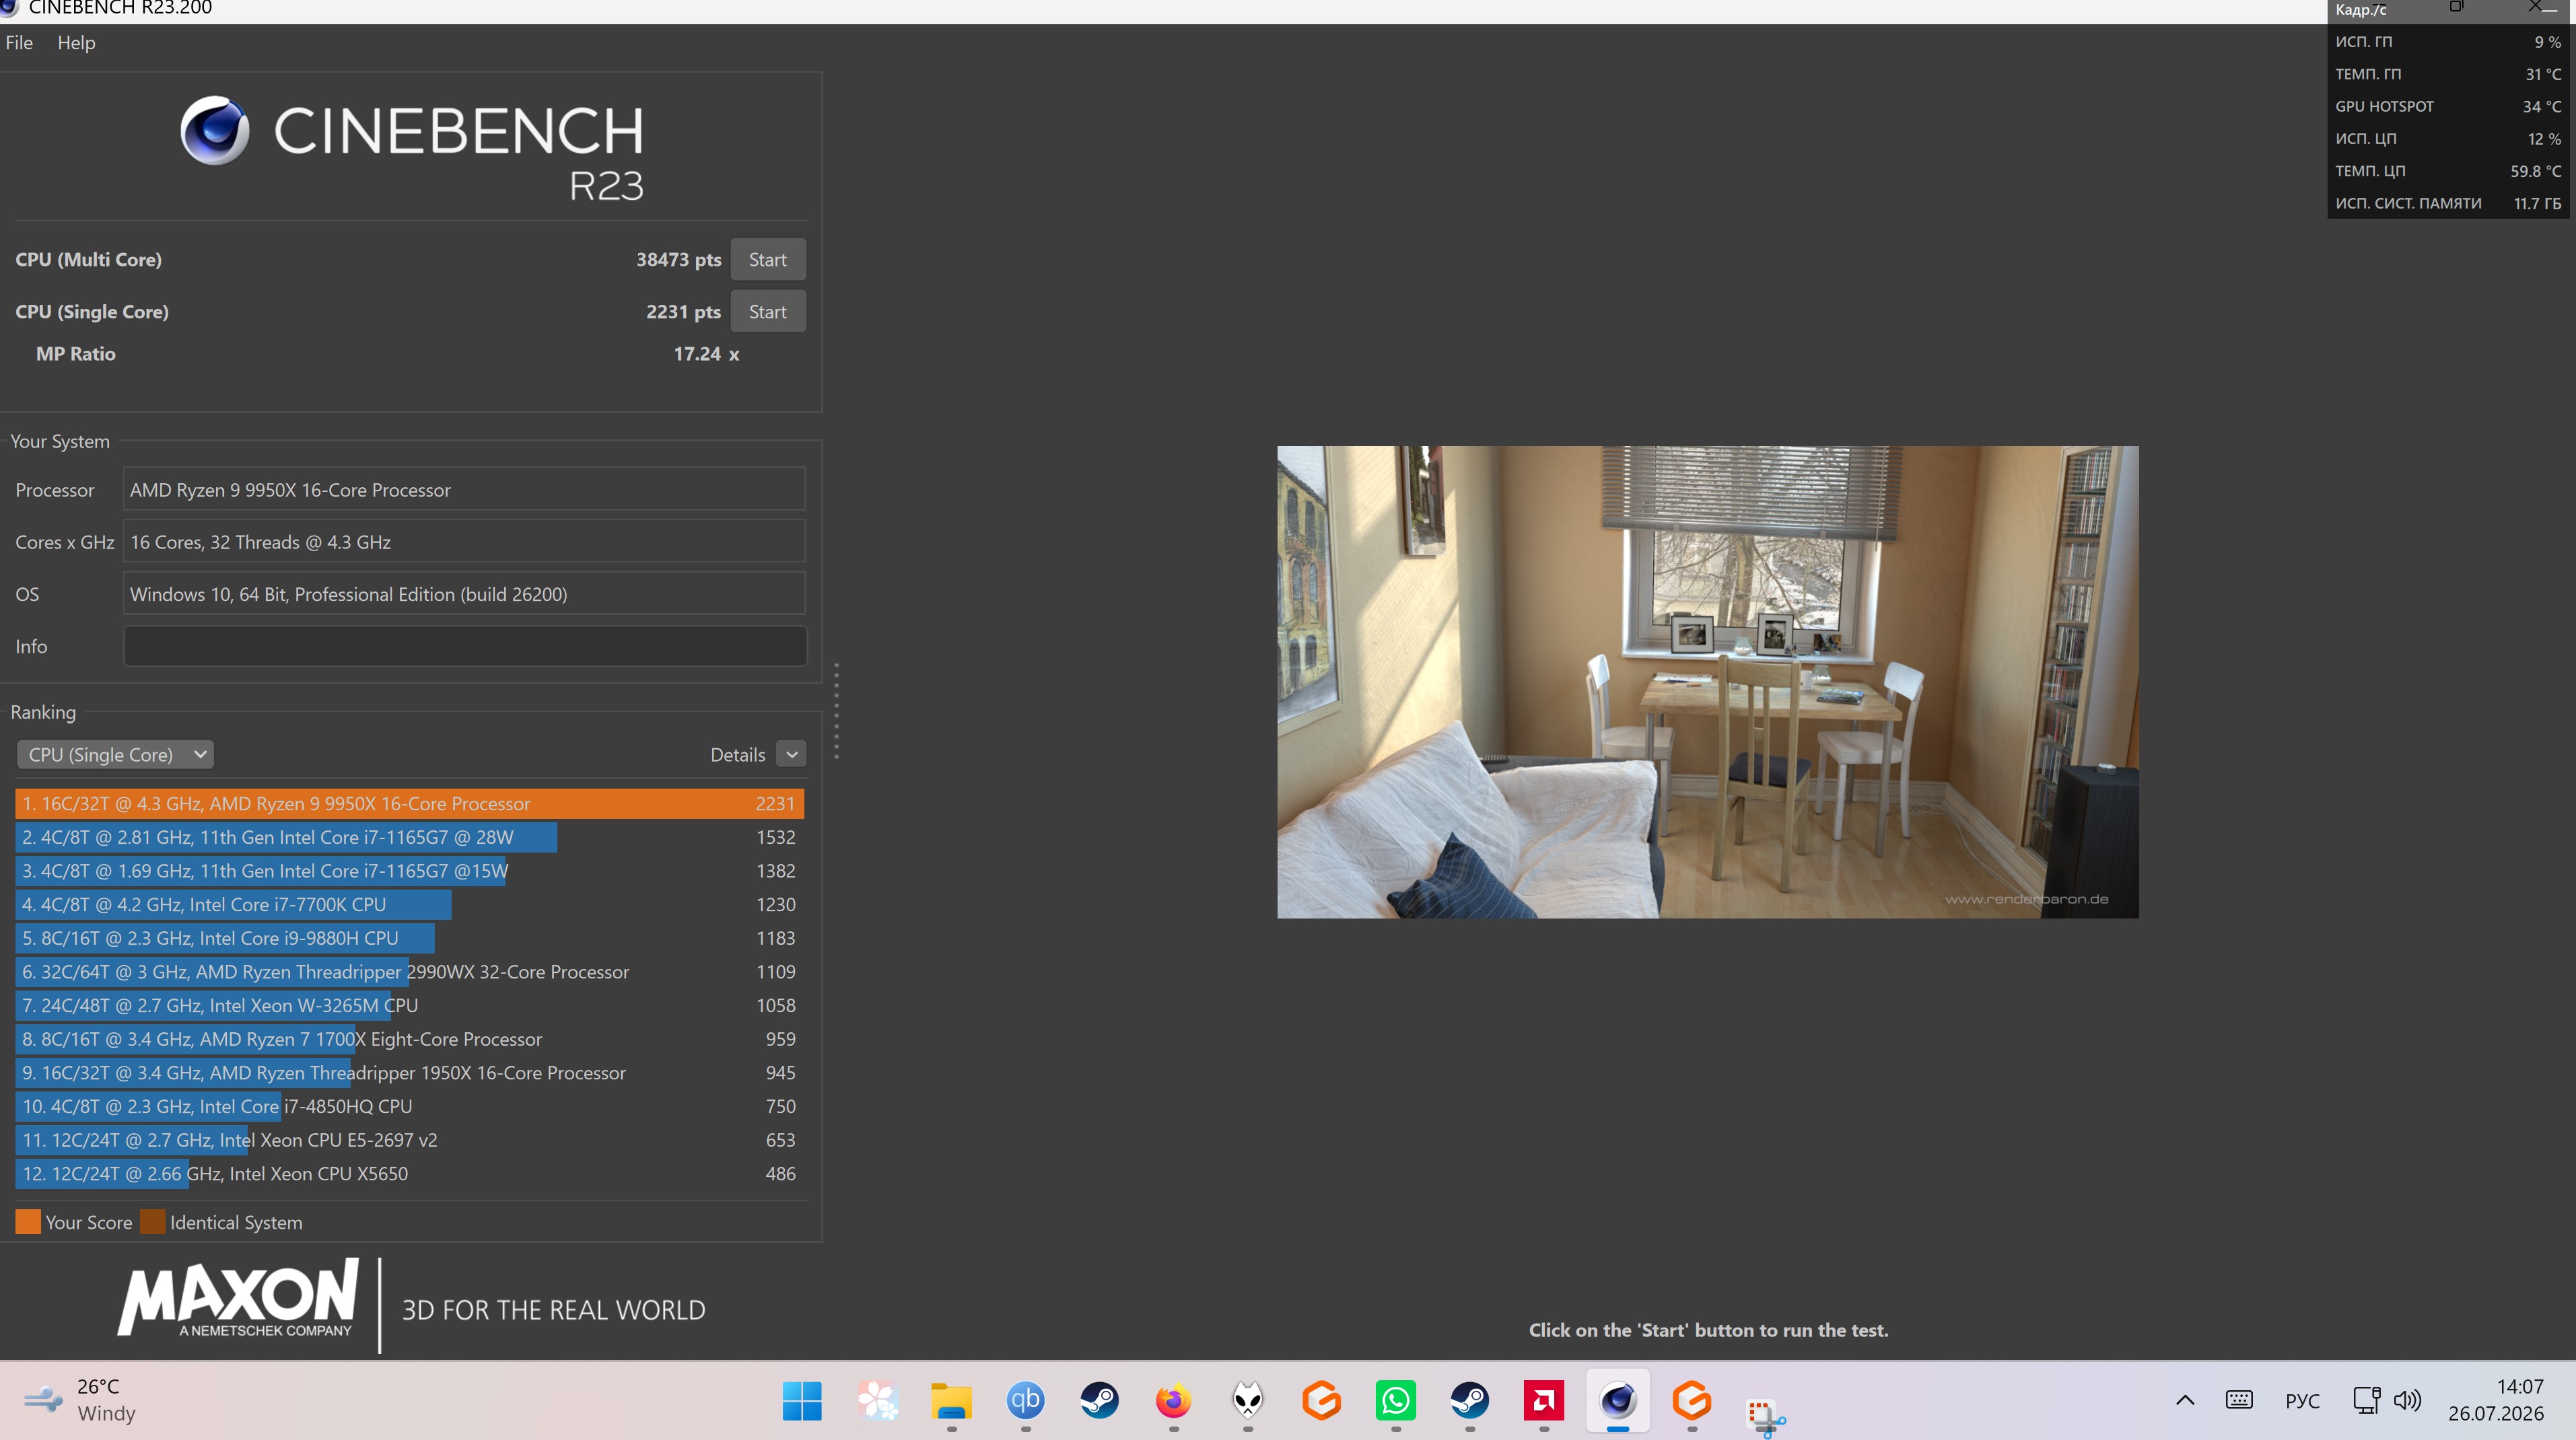Select ranking row 10 Intel Core i7-4850HQ
2576x1440 pixels.
[x=410, y=1107]
